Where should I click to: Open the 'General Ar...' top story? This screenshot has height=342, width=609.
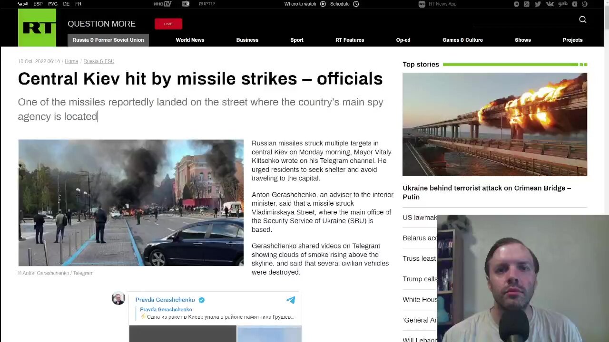[x=420, y=320]
